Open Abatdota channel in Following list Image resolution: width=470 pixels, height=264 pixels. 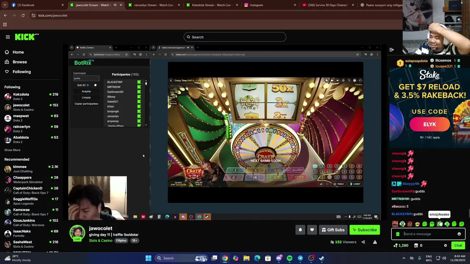pos(31,139)
